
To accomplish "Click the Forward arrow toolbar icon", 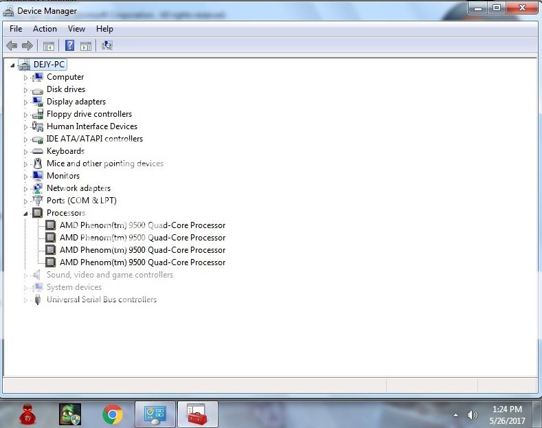I will click(27, 45).
